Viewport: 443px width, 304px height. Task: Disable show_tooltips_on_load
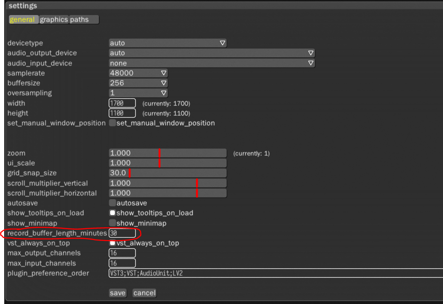click(112, 213)
